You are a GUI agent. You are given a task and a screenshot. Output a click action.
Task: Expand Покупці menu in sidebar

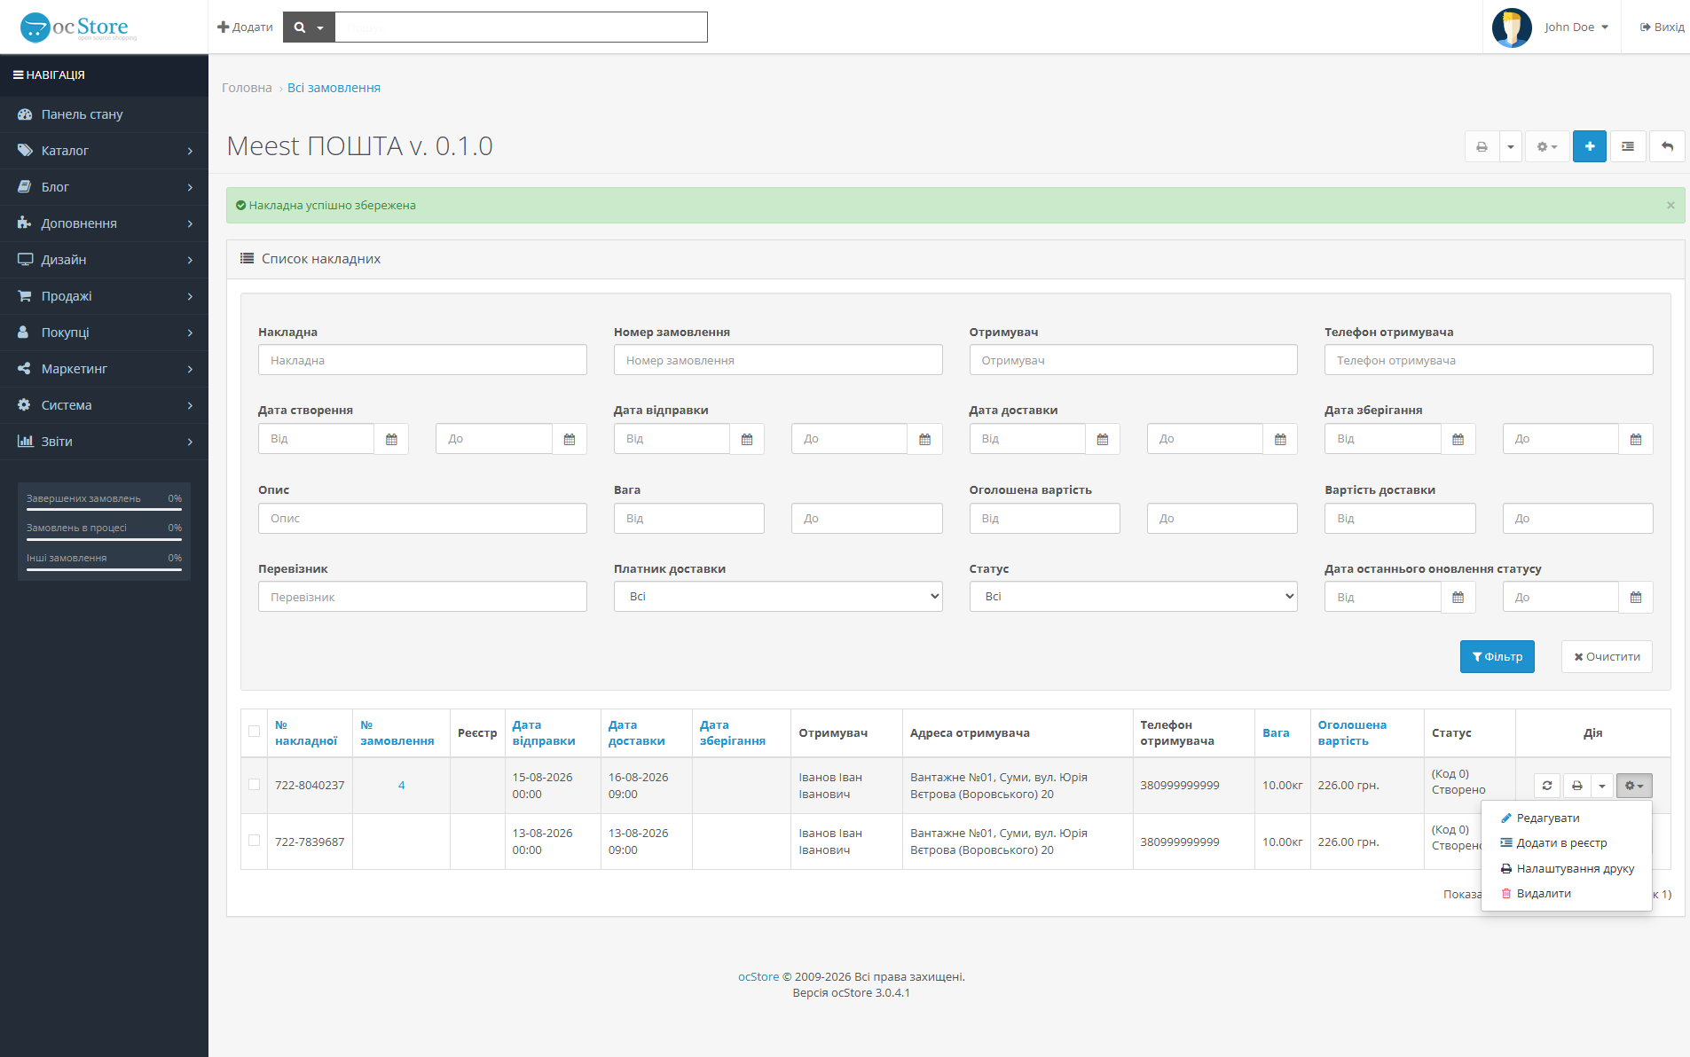click(104, 333)
